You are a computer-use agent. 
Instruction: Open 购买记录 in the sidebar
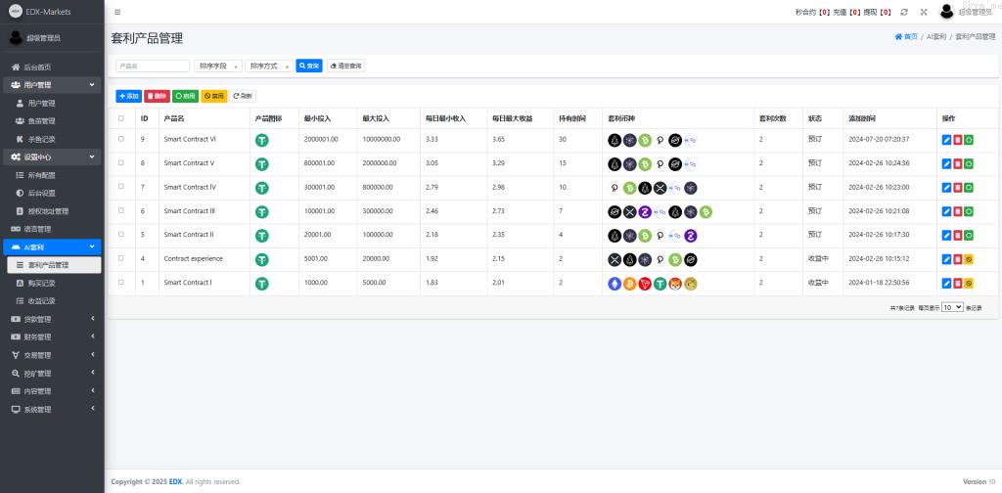[x=41, y=283]
